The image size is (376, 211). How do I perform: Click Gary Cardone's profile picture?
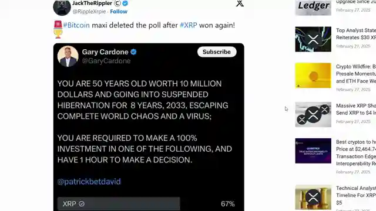pos(68,56)
